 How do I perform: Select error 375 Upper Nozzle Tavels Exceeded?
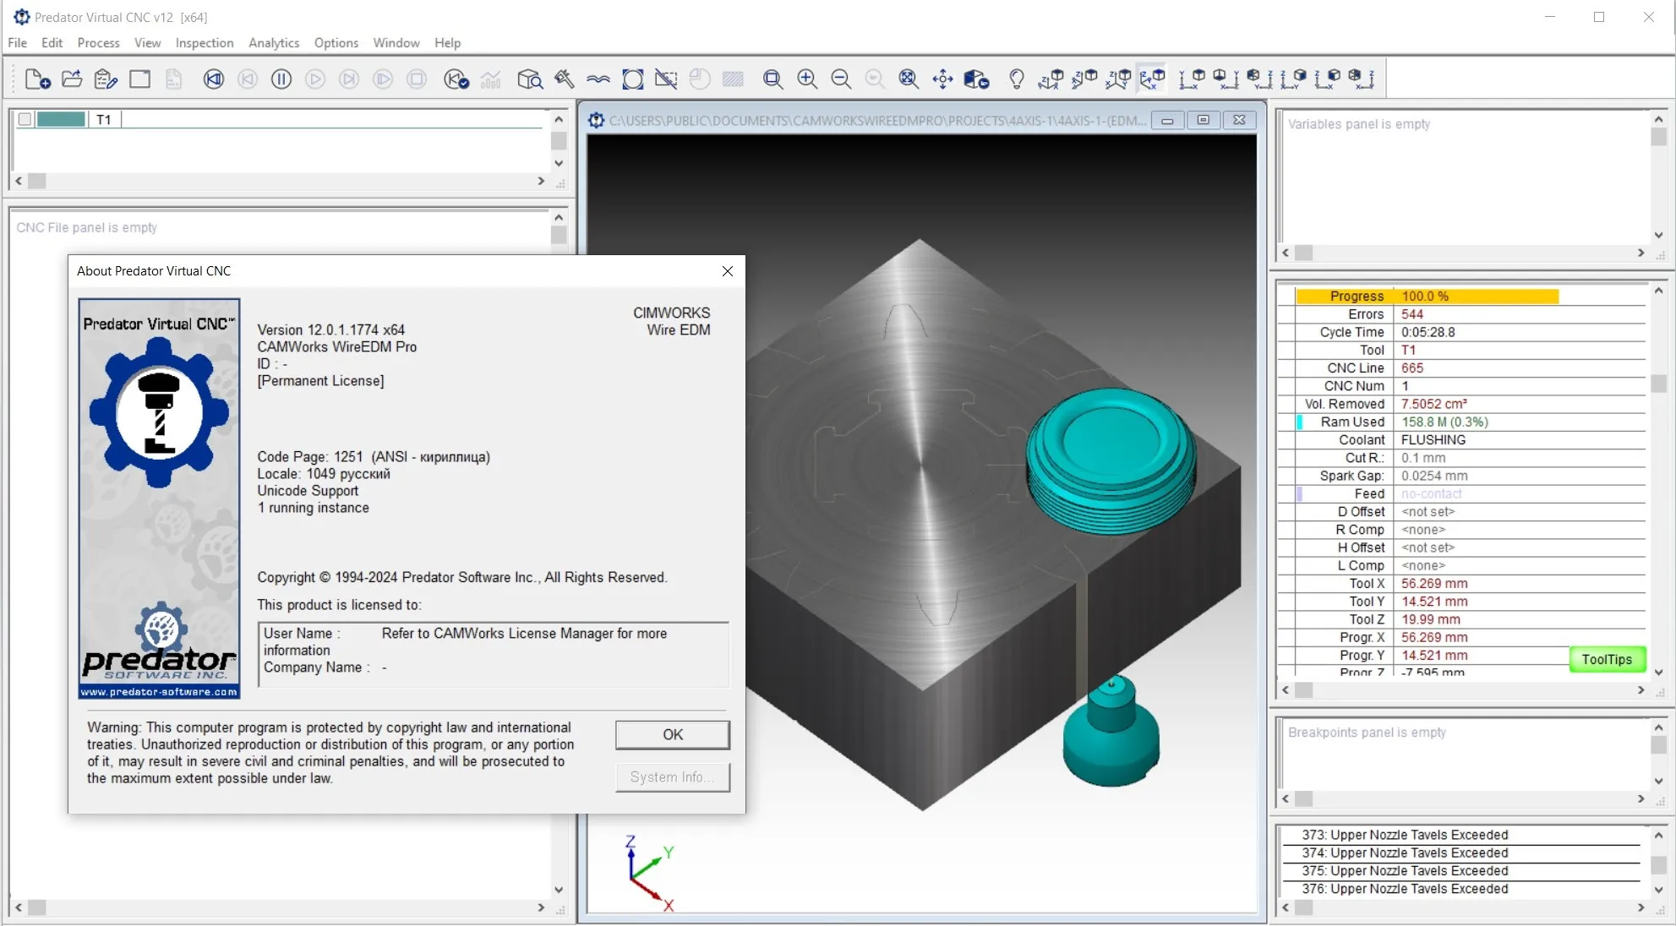(1404, 871)
